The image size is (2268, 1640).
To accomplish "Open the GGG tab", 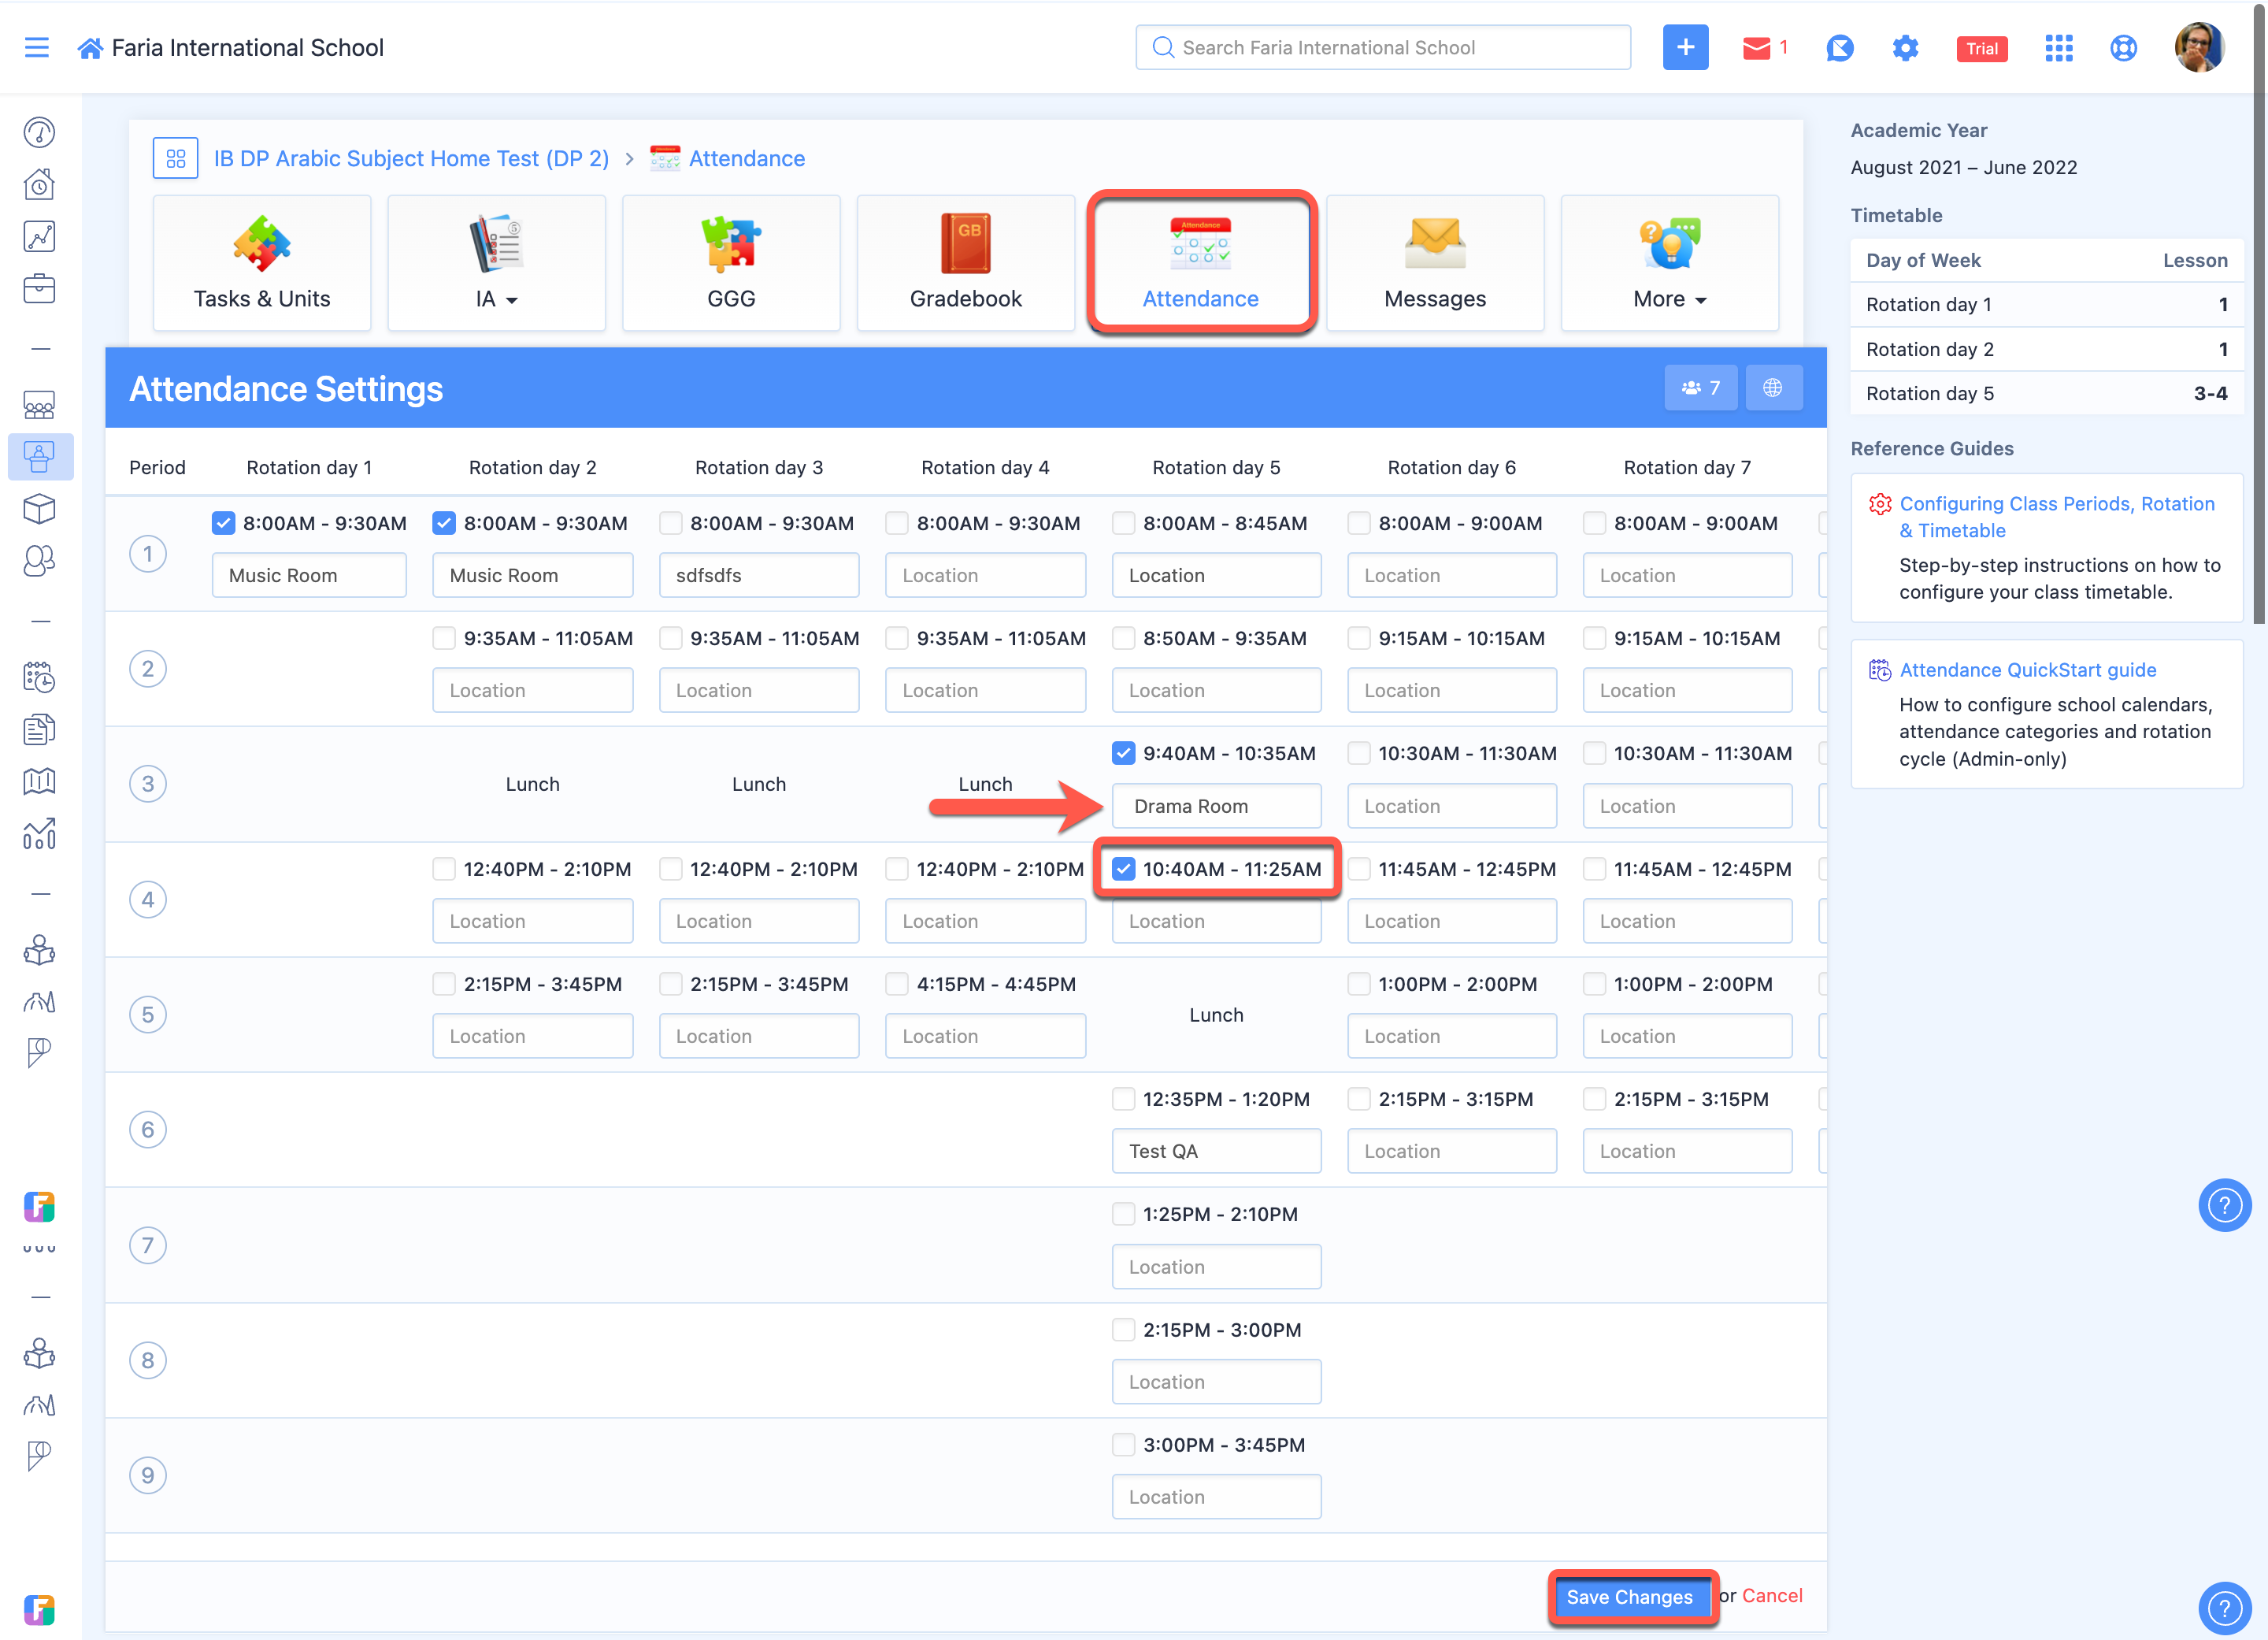I will (731, 263).
